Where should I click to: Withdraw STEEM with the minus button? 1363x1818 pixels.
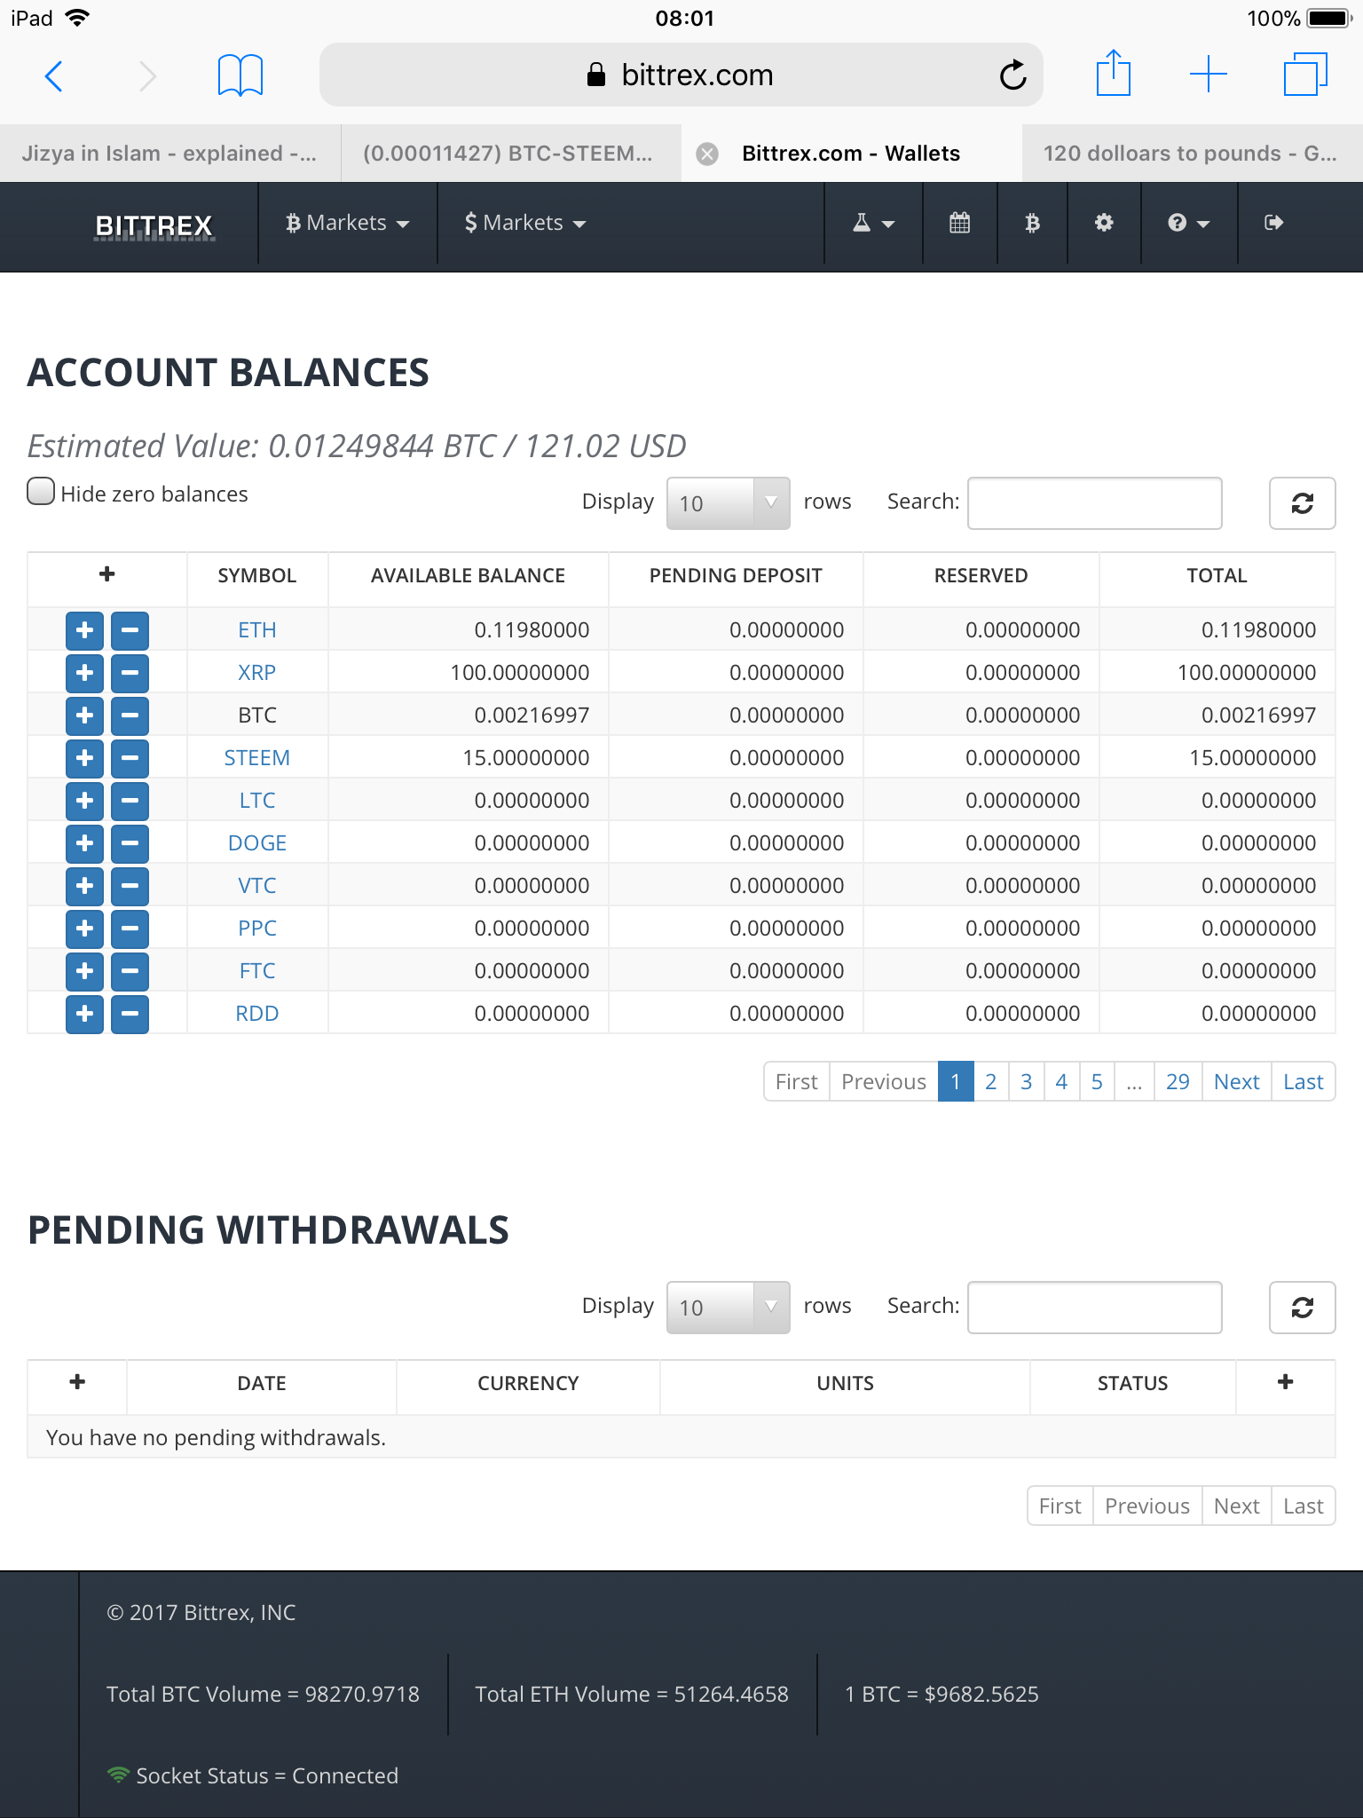[x=130, y=758]
